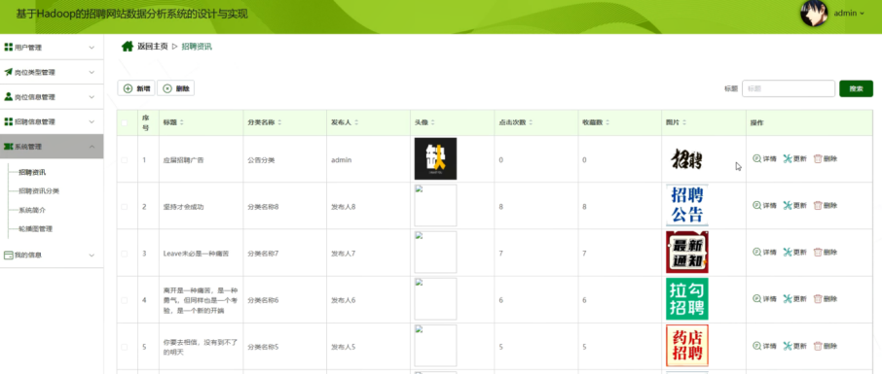
Task: Click the 招聘信息管理 grid icon
Action: click(9, 121)
